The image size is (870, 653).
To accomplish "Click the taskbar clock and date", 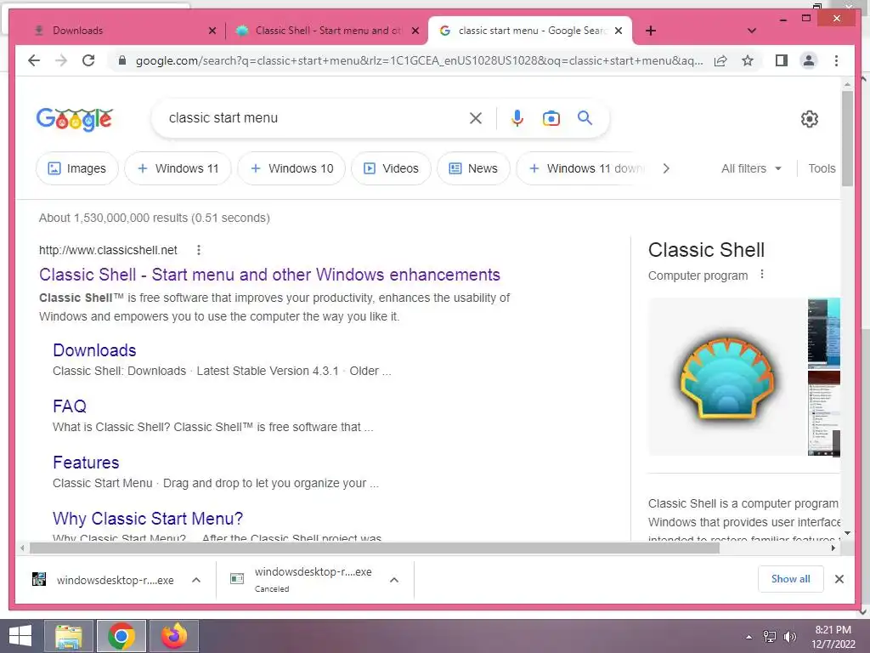I will 833,637.
